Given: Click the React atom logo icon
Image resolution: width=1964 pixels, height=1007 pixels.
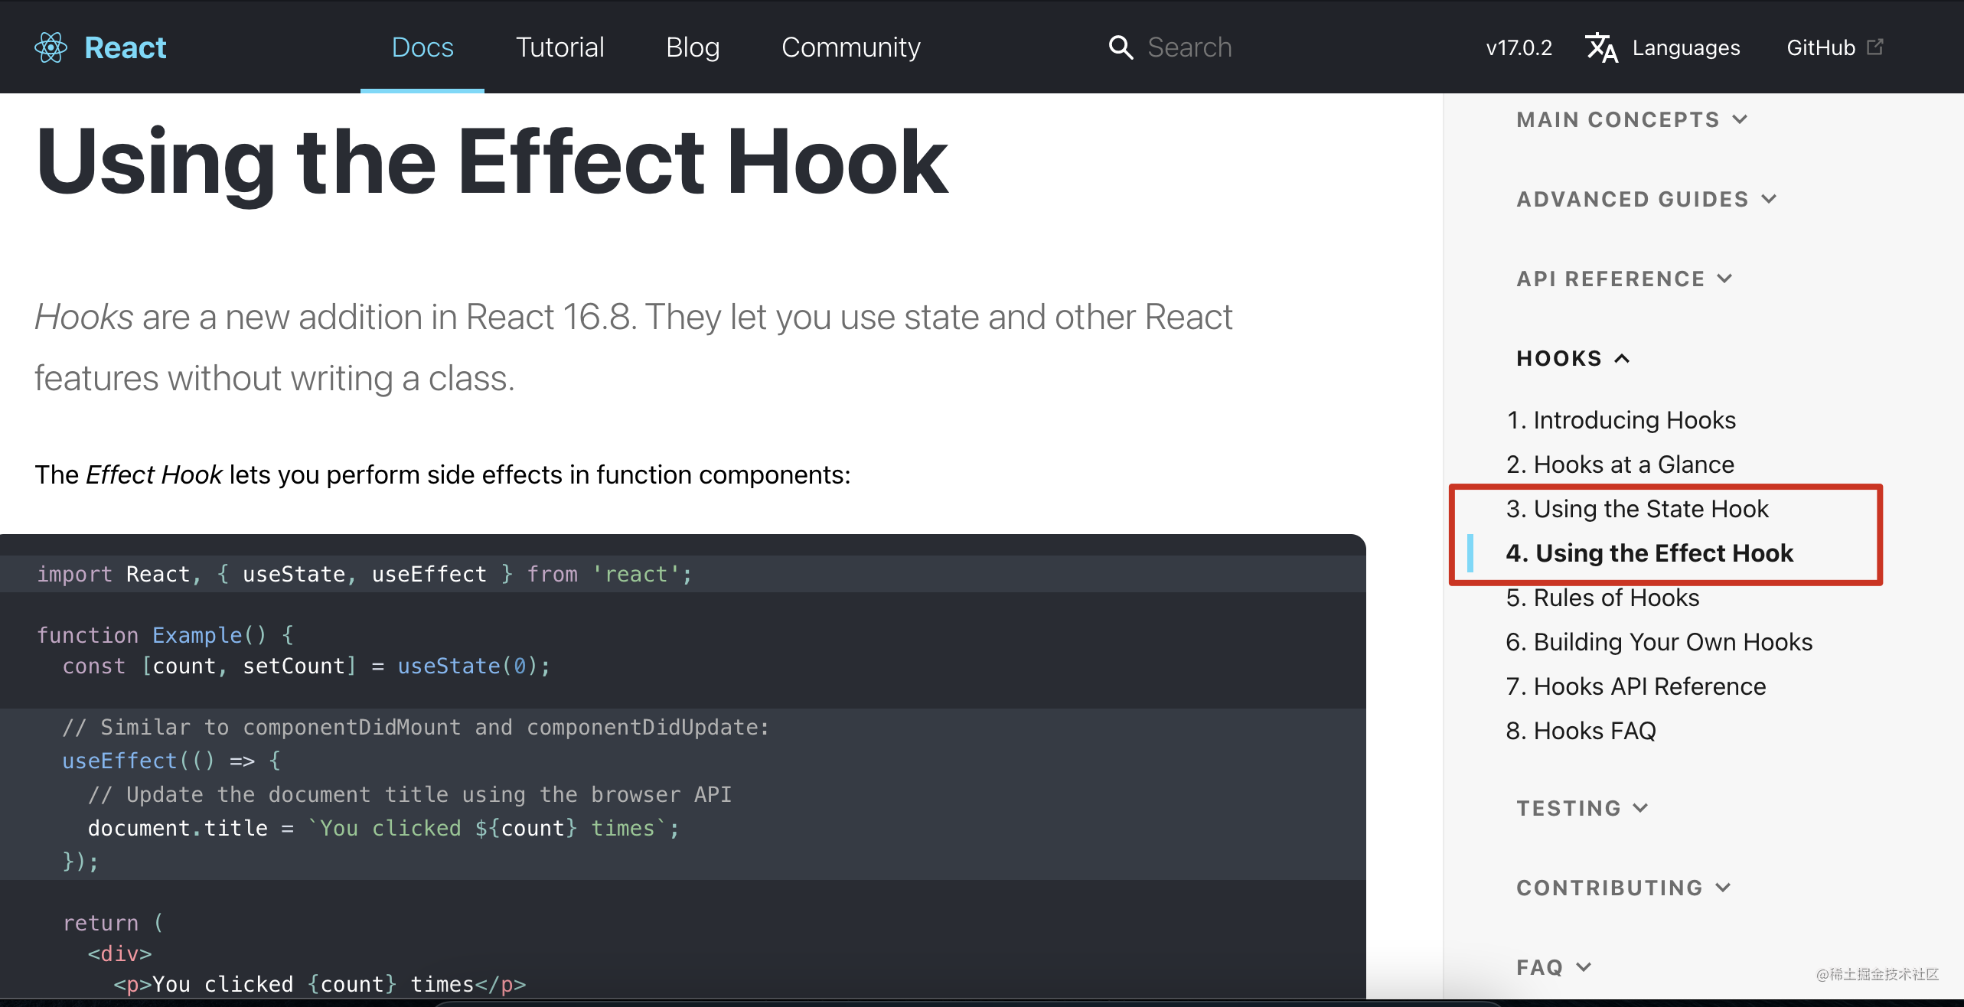Looking at the screenshot, I should [x=51, y=47].
